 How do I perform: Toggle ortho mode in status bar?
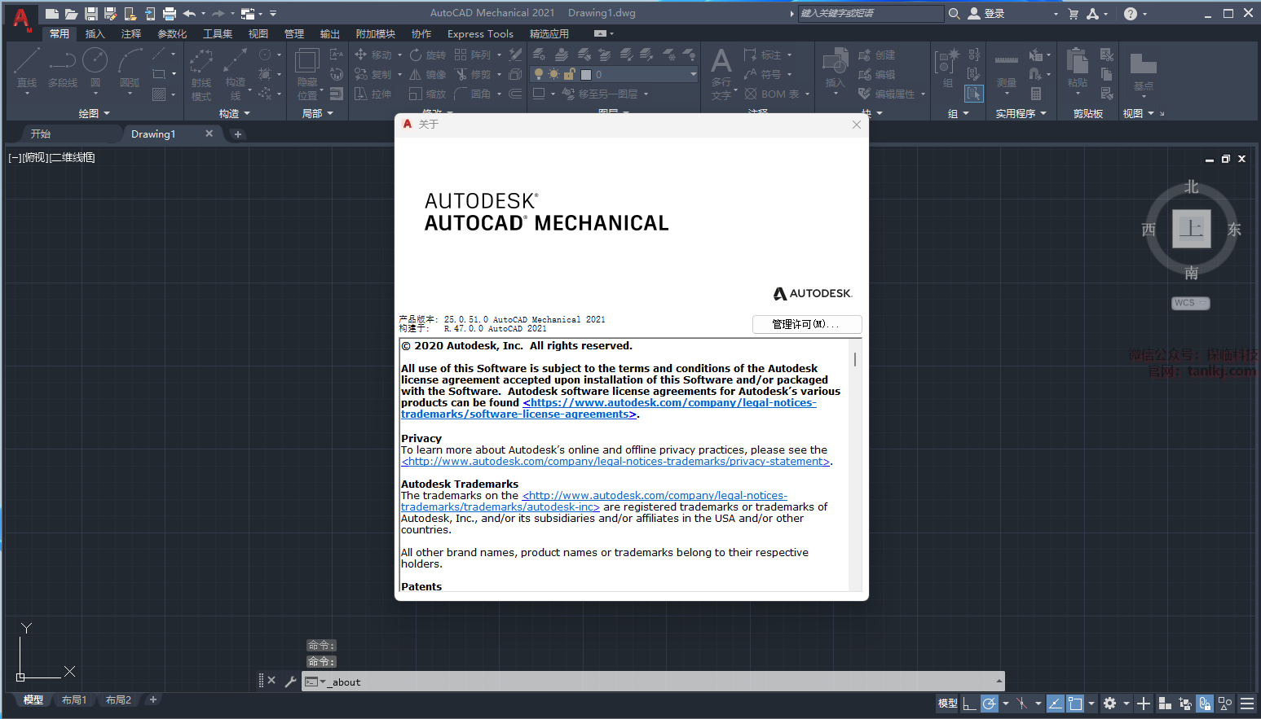(969, 704)
